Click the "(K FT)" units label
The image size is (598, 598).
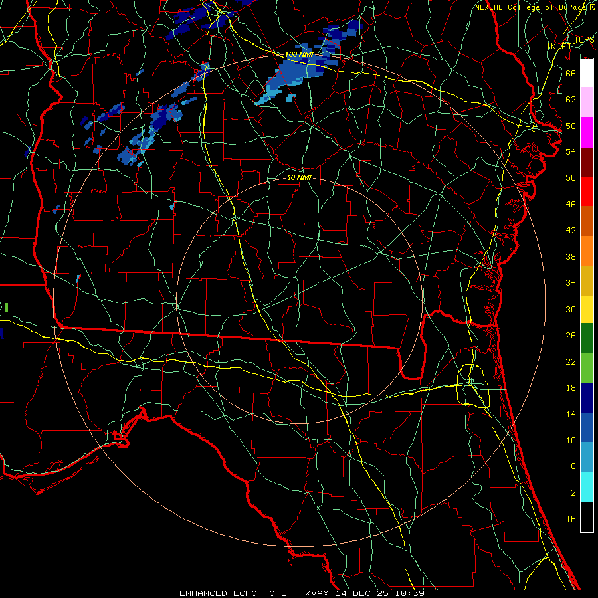click(562, 46)
